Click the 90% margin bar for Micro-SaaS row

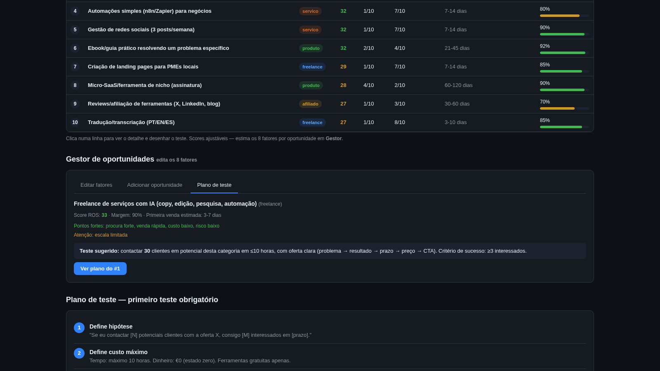pyautogui.click(x=565, y=90)
